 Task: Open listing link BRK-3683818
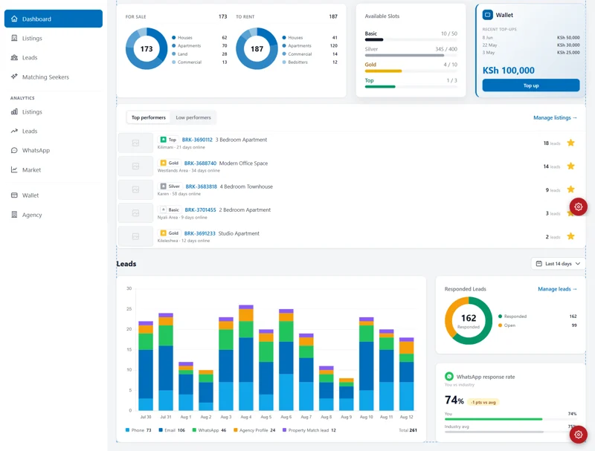201,186
